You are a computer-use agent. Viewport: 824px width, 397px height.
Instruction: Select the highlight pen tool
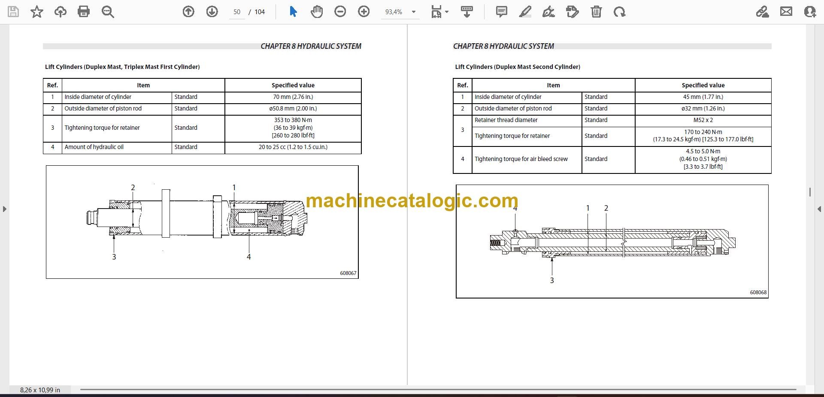pyautogui.click(x=525, y=12)
